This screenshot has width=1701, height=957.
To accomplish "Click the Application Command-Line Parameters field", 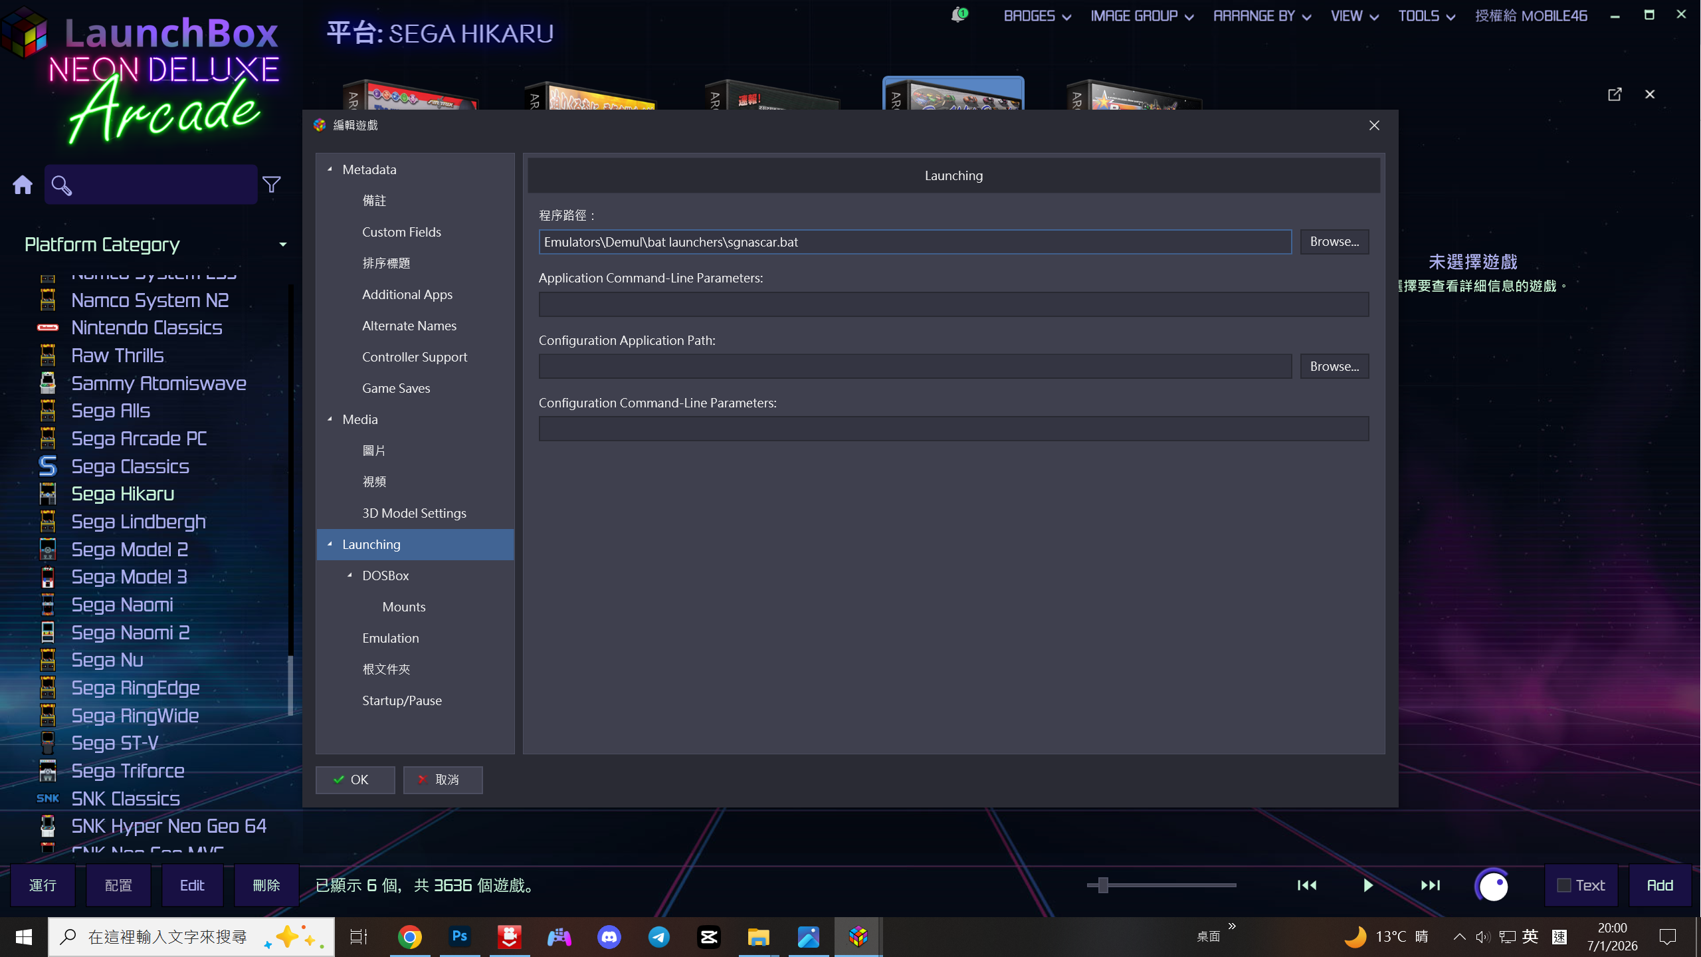I will click(953, 304).
